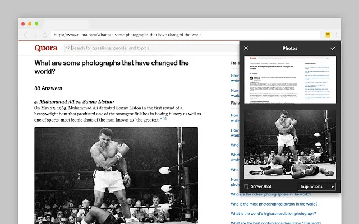Click the green maximize window button
359x224 pixels.
tap(36, 24)
